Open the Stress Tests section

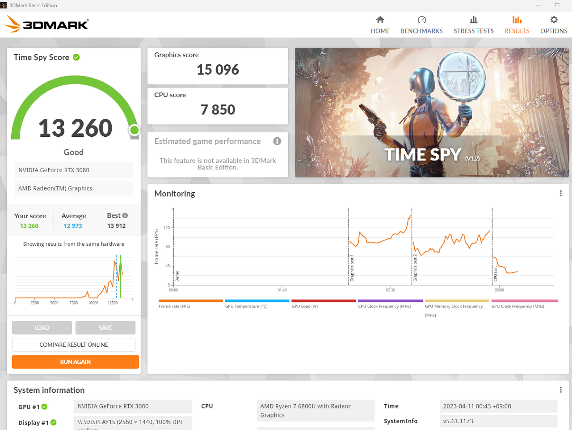[474, 25]
